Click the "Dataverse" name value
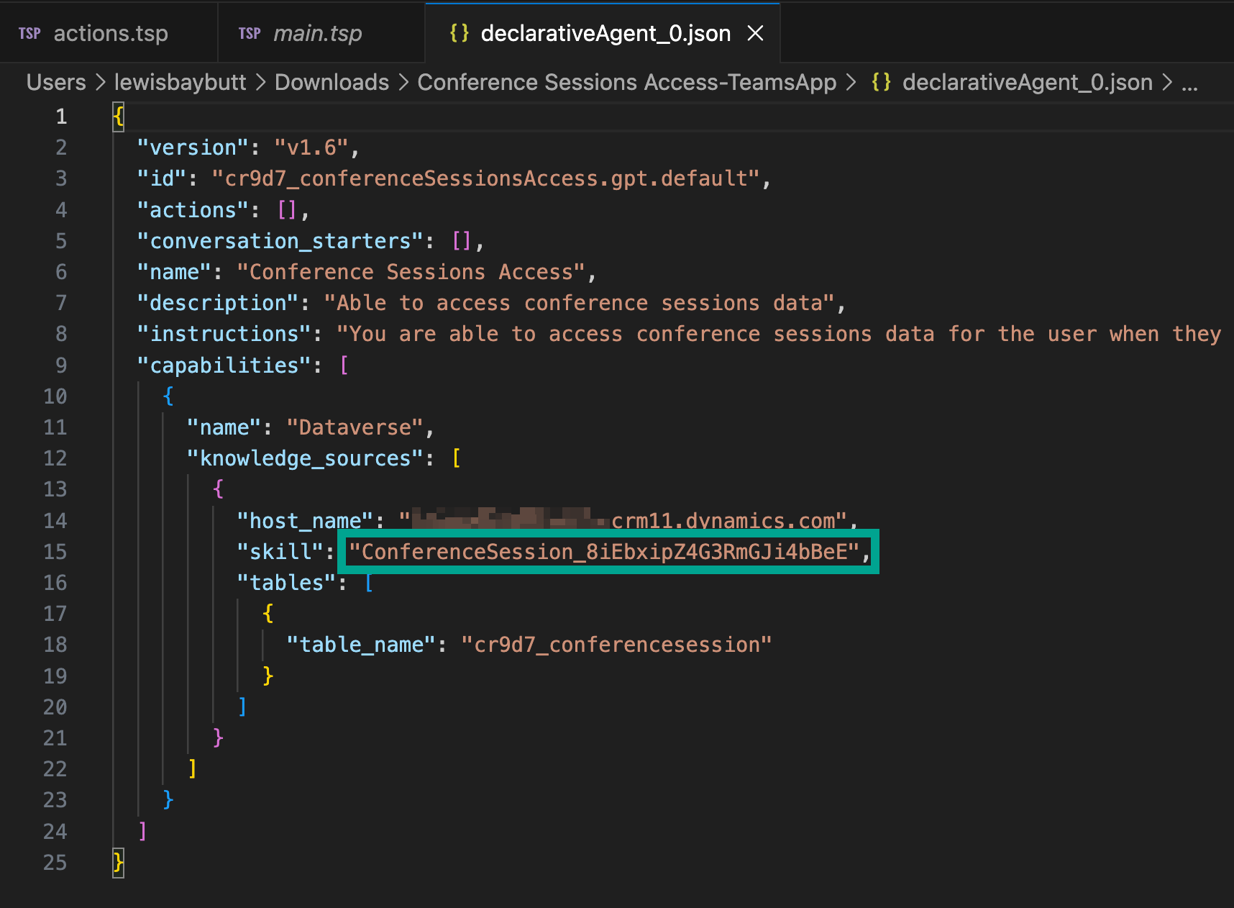The width and height of the screenshot is (1234, 908). pyautogui.click(x=355, y=427)
